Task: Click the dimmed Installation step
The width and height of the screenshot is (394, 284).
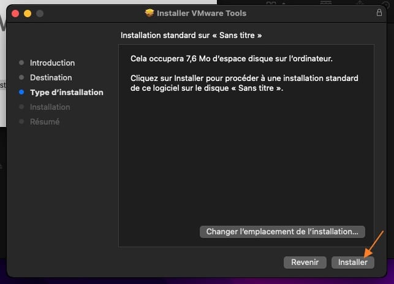Action: tap(50, 107)
